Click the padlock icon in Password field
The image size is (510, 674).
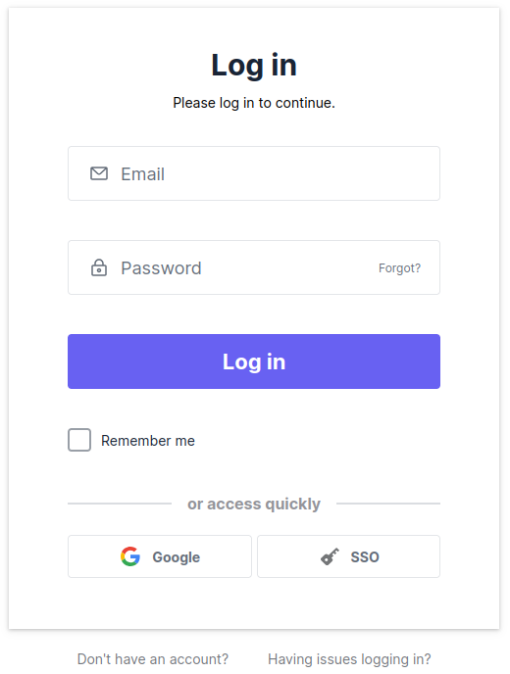coord(99,267)
